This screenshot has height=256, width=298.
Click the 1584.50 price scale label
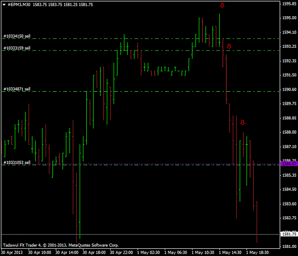[x=289, y=189]
